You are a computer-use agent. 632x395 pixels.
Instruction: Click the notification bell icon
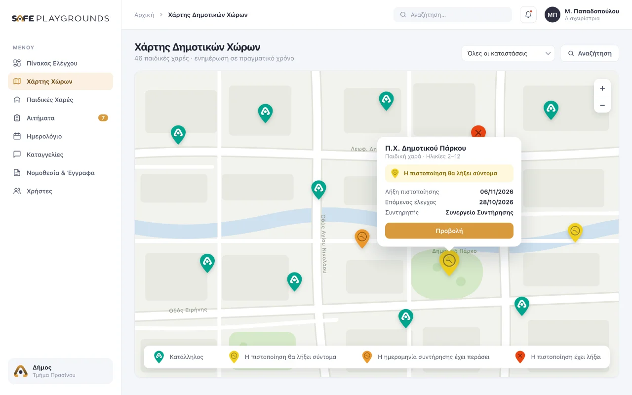528,14
